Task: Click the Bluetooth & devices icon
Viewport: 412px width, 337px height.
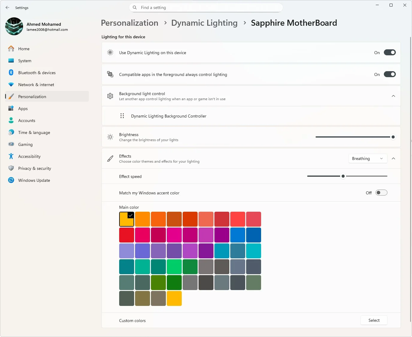Action: point(11,73)
